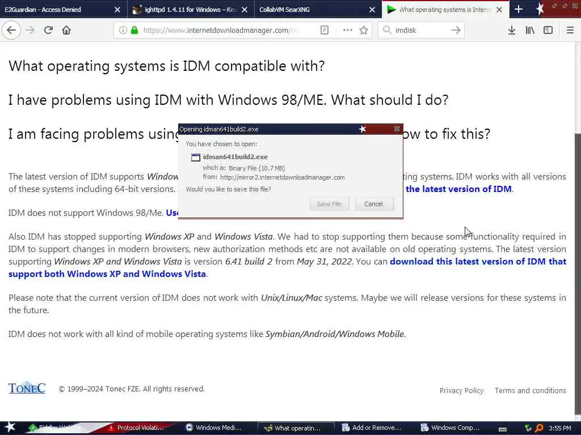Viewport: 581px width, 435px height.
Task: Expand 'I have problems using IDM with Windows 98/ME'
Action: point(228,100)
